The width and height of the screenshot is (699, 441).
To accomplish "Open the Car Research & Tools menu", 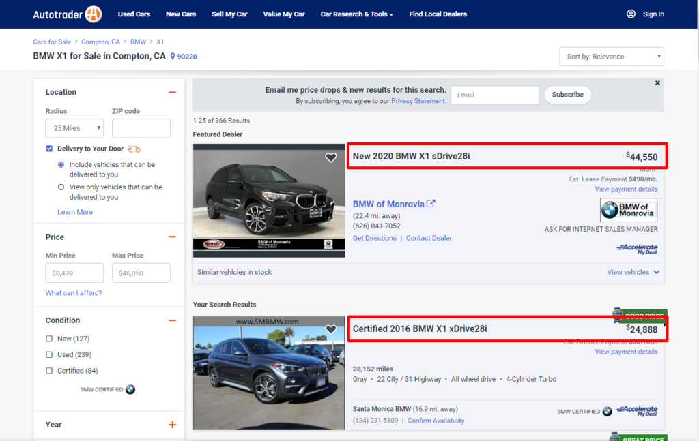I will point(356,14).
